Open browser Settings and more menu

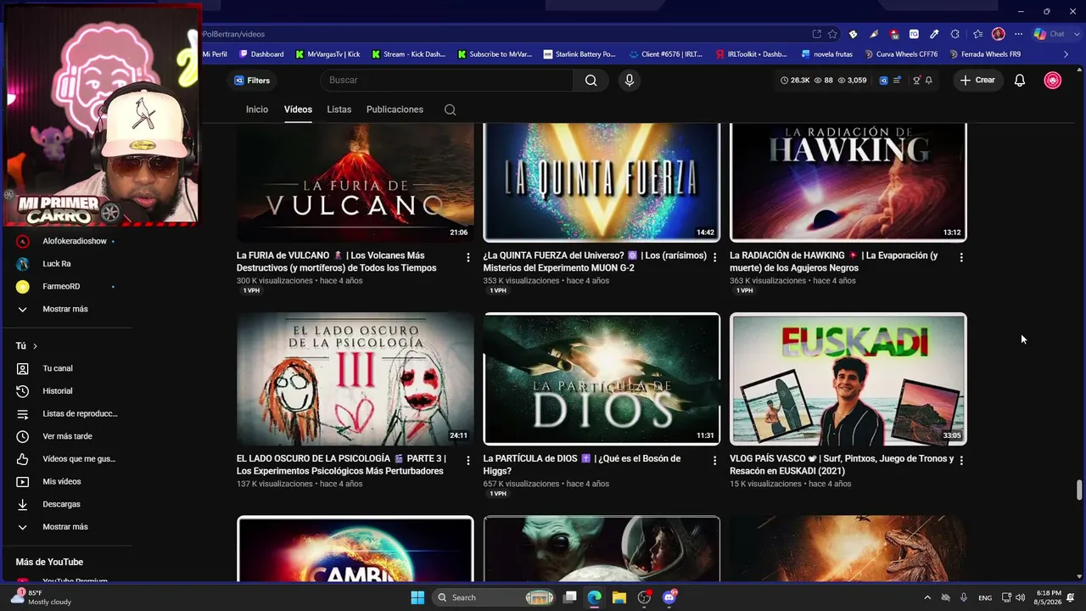point(1018,34)
